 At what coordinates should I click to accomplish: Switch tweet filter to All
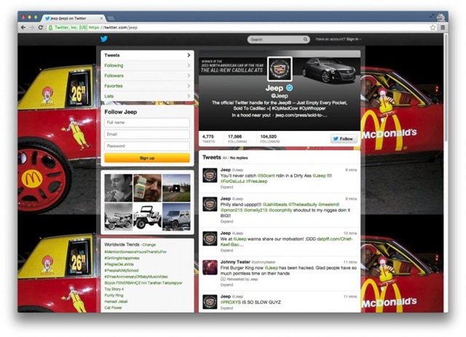point(225,157)
